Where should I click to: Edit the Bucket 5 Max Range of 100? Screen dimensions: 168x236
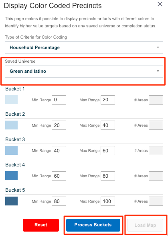[108, 201]
